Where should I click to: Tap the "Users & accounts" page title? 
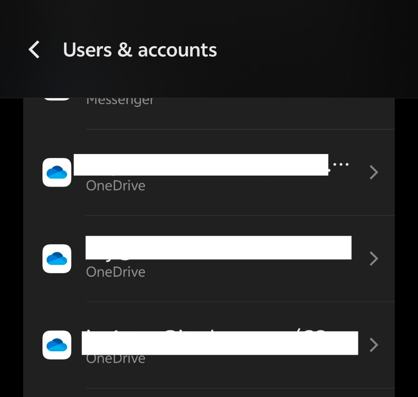pyautogui.click(x=140, y=50)
